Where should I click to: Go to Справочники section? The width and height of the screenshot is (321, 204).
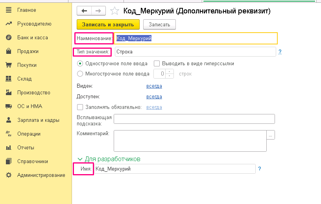(x=33, y=162)
